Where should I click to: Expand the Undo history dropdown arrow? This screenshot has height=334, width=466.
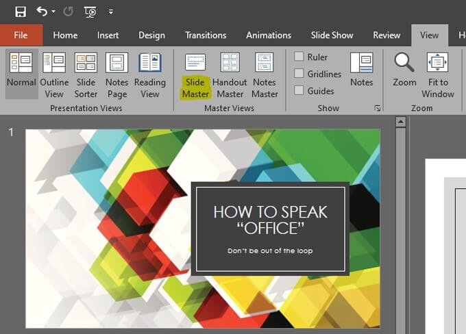tap(53, 12)
